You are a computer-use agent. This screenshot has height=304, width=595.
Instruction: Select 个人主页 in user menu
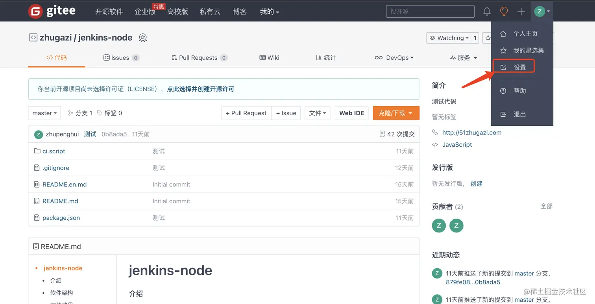[522, 34]
